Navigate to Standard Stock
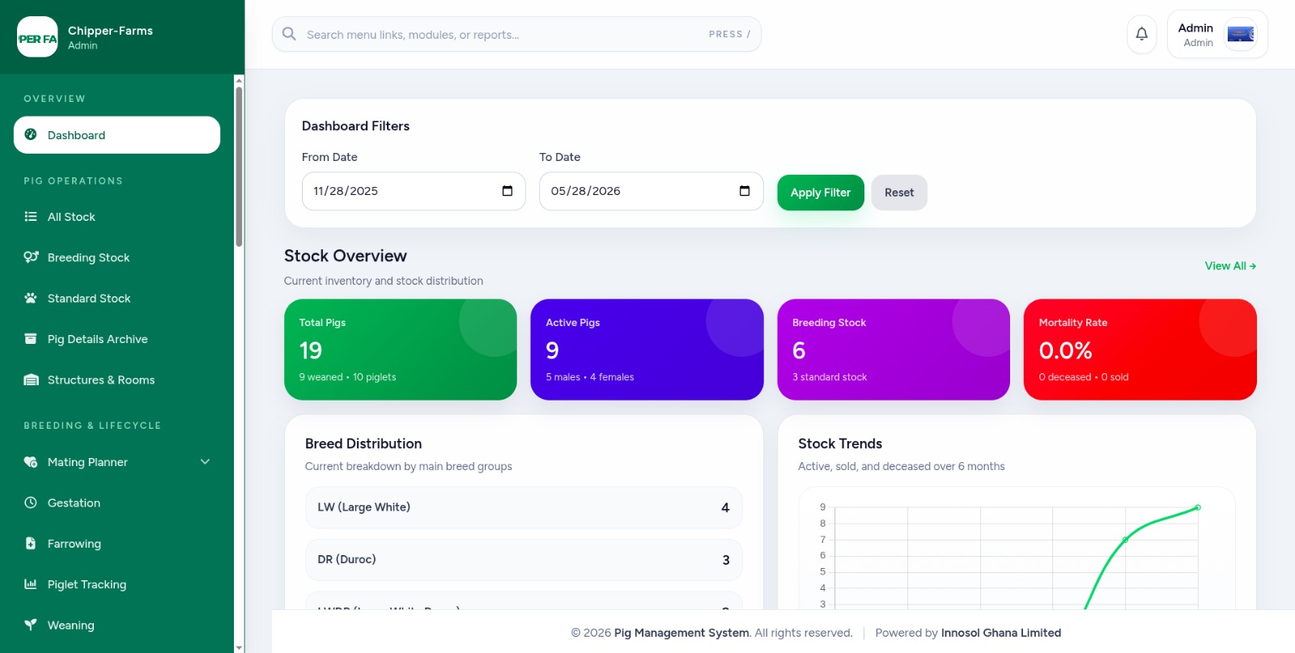 117,299
